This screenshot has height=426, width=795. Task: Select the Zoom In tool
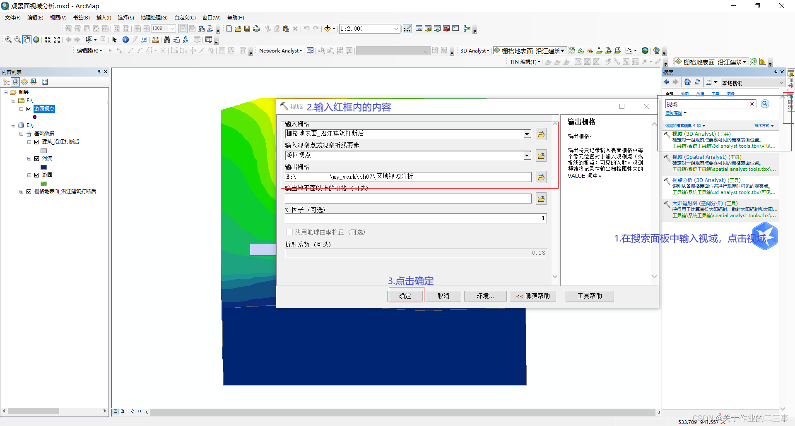(8, 40)
